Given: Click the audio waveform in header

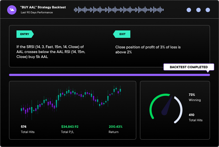Looking at the screenshot, I should [x=119, y=10].
